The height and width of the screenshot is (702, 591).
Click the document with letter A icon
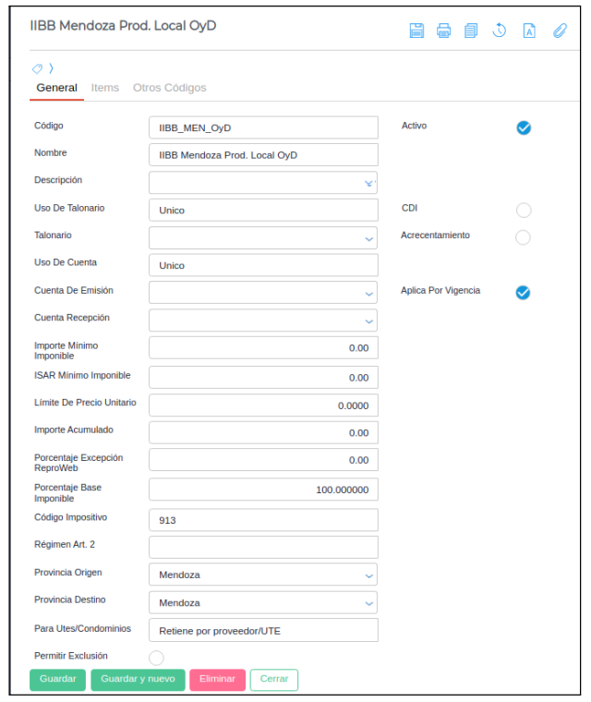tap(529, 30)
